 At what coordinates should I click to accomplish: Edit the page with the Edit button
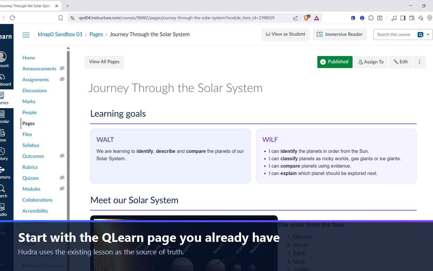[x=401, y=62]
